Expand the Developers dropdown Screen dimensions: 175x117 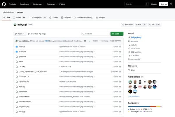tap(25, 4)
